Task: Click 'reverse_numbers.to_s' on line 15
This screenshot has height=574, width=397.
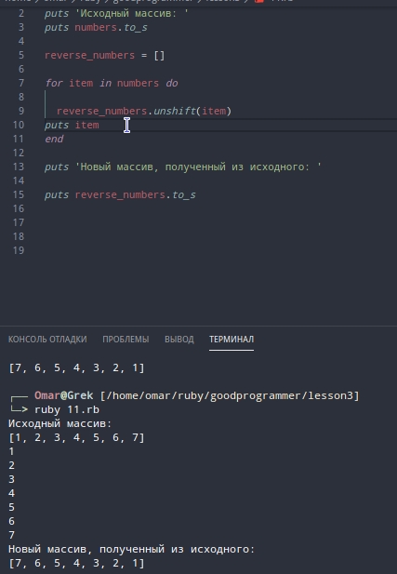Action: click(135, 194)
